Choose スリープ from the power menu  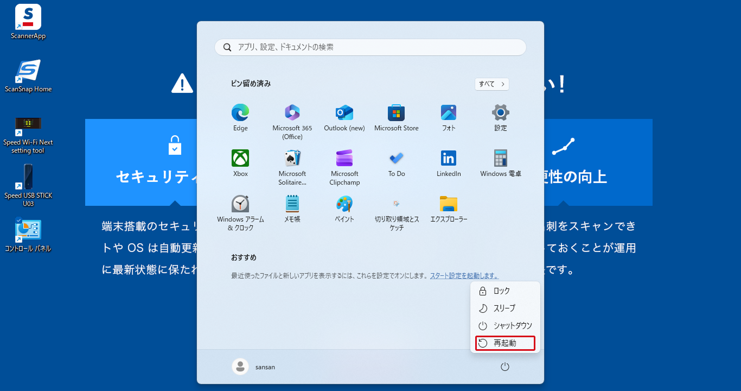(x=505, y=308)
